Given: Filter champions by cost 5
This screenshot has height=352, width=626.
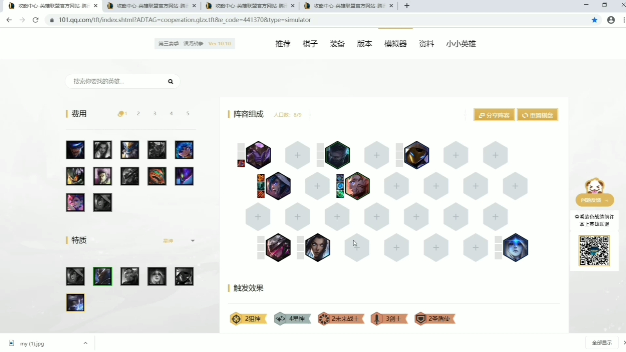Looking at the screenshot, I should 188,113.
